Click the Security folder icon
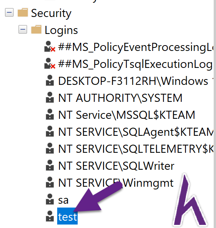The width and height of the screenshot is (216, 228). click(x=23, y=12)
